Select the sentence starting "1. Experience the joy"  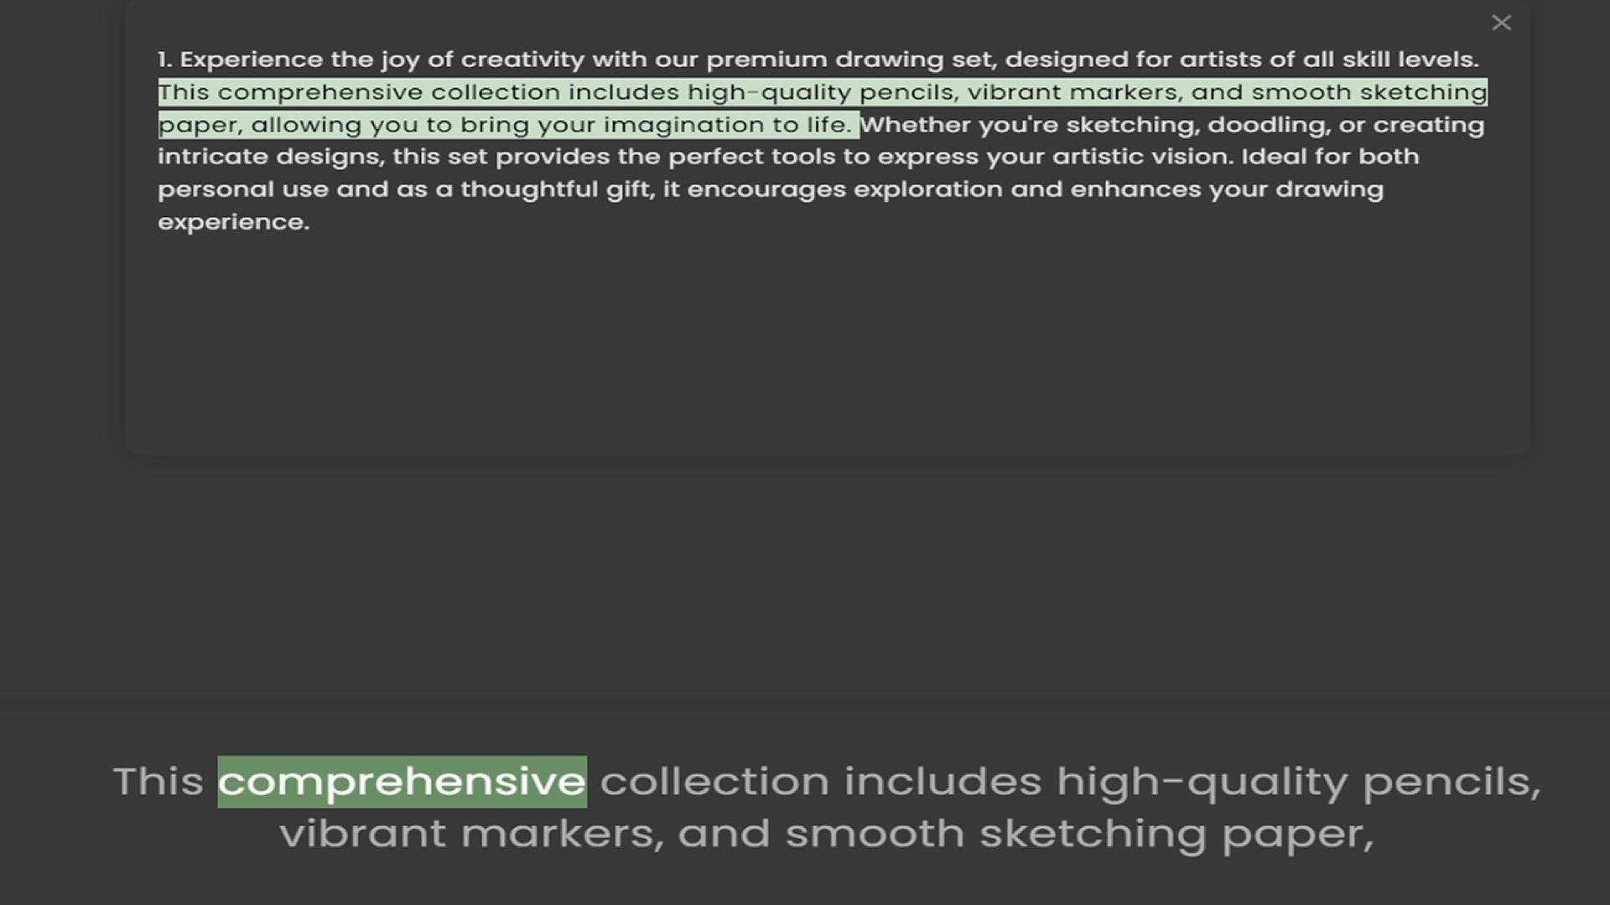818,59
